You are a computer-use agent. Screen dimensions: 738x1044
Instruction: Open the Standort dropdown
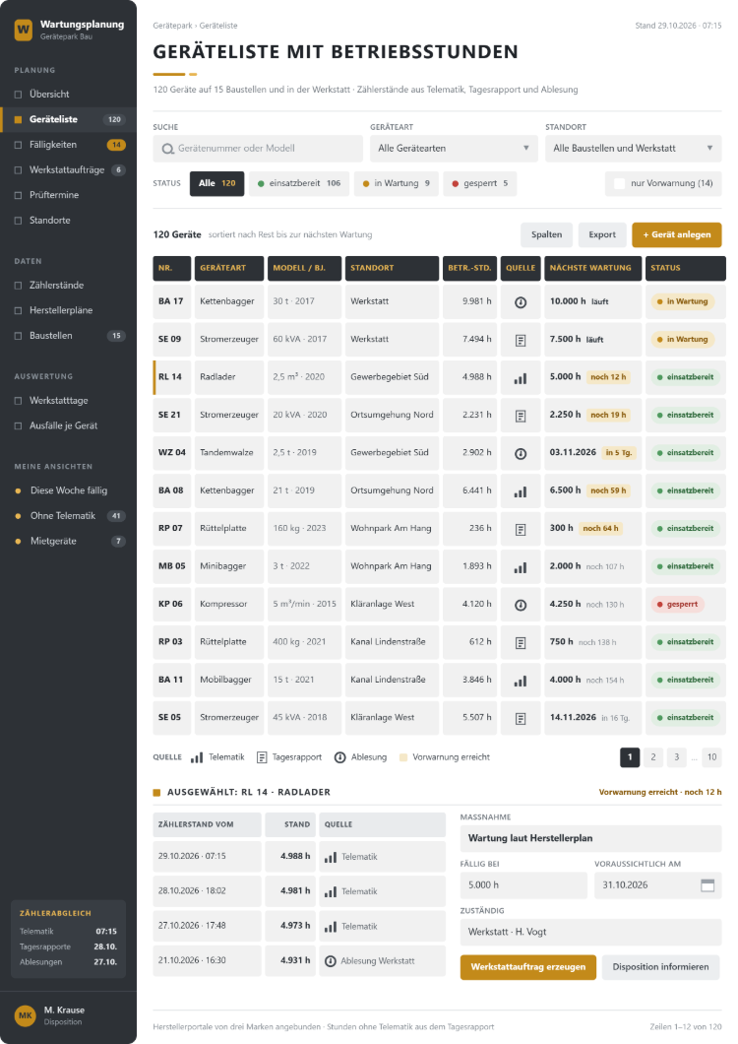pos(633,149)
